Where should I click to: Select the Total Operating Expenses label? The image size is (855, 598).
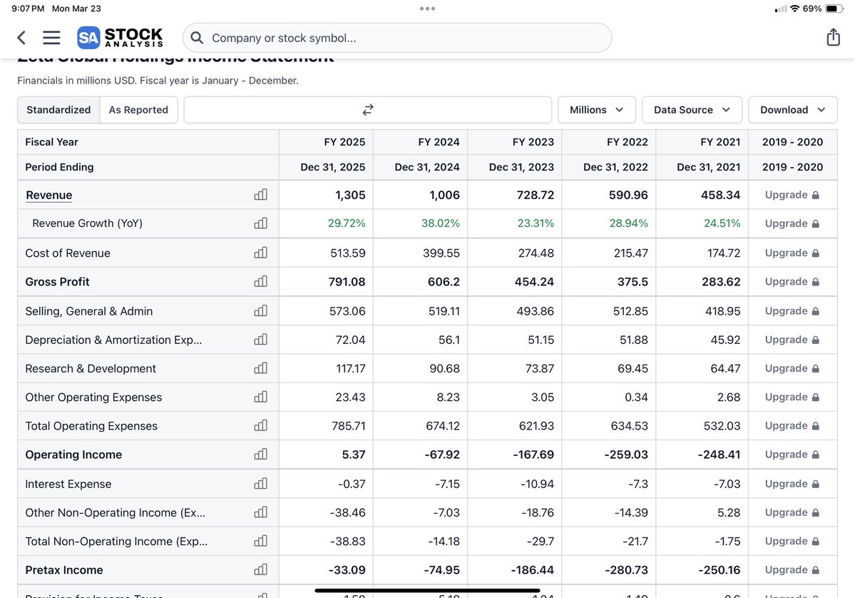tap(91, 425)
